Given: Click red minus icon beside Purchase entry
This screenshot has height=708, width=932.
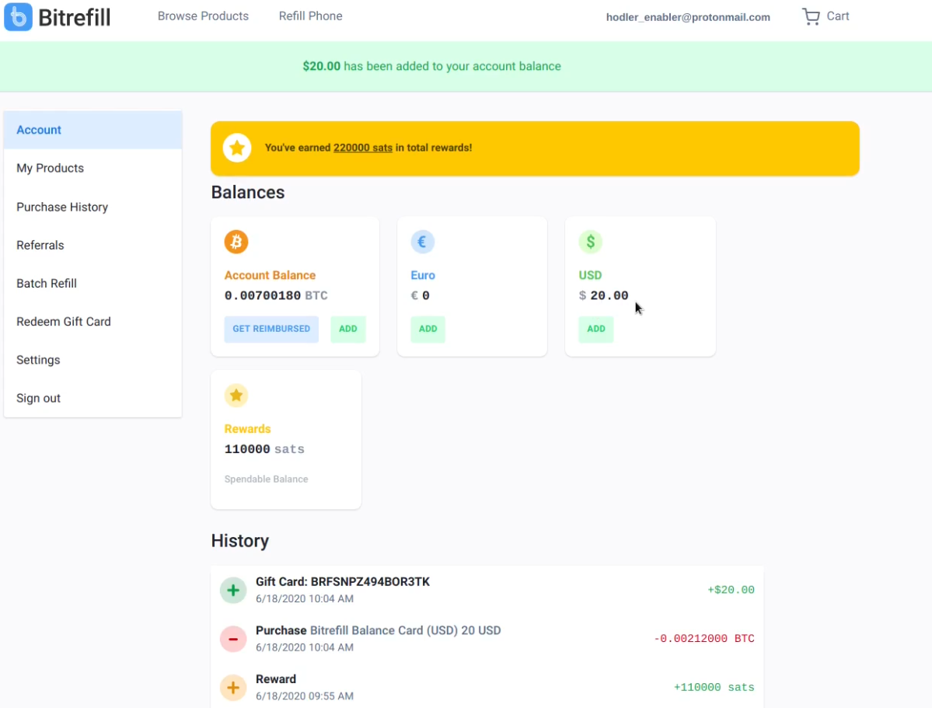Looking at the screenshot, I should (x=233, y=639).
